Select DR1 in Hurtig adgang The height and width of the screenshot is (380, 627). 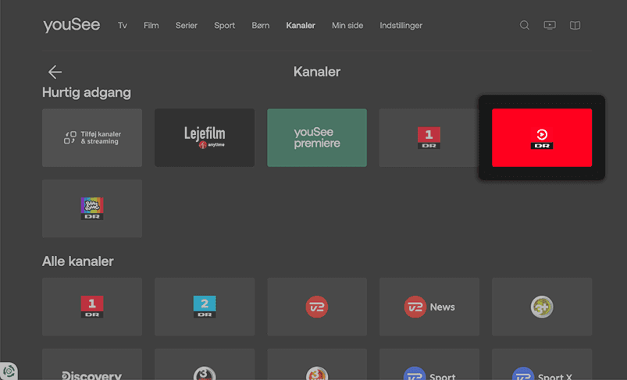(429, 138)
